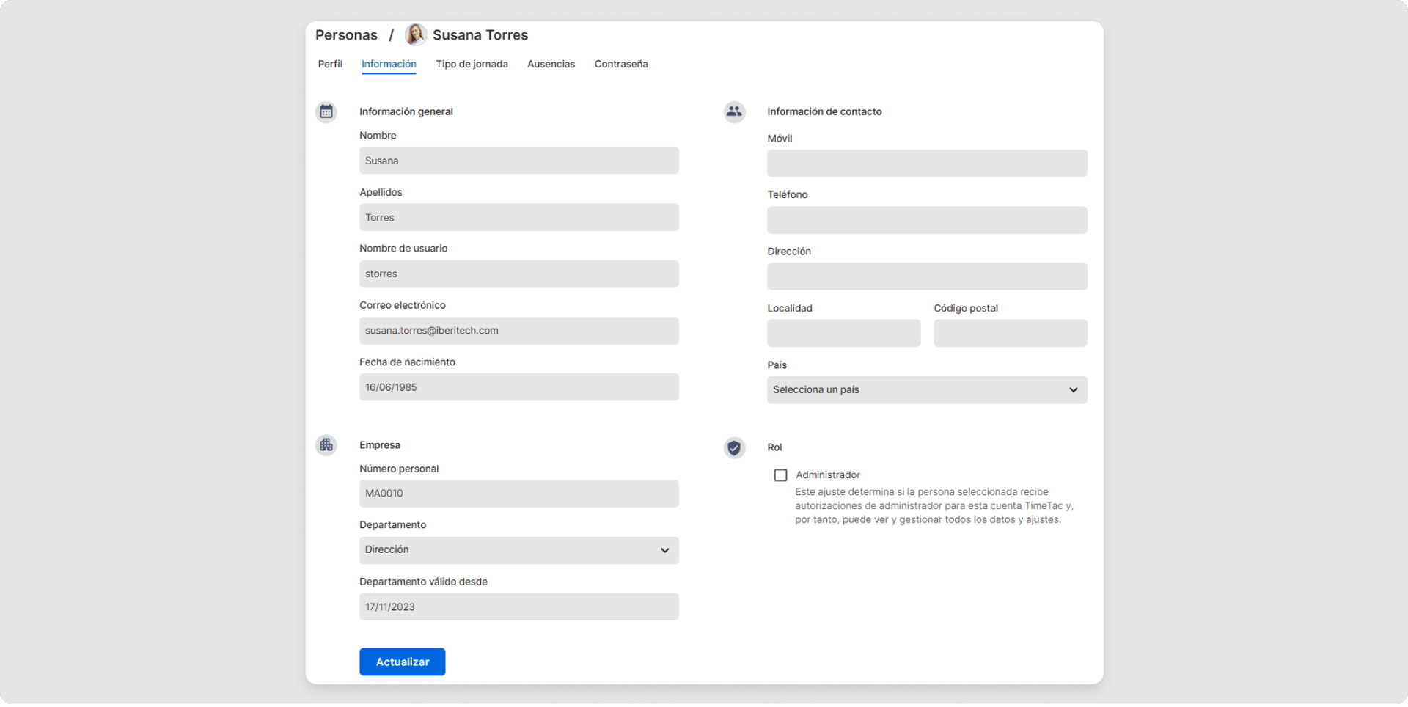Click the contacts icon beside Información de contacto
The height and width of the screenshot is (707, 1408).
(x=733, y=111)
